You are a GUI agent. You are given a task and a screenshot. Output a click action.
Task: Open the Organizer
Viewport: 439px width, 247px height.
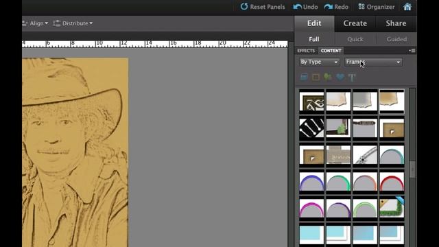(377, 7)
